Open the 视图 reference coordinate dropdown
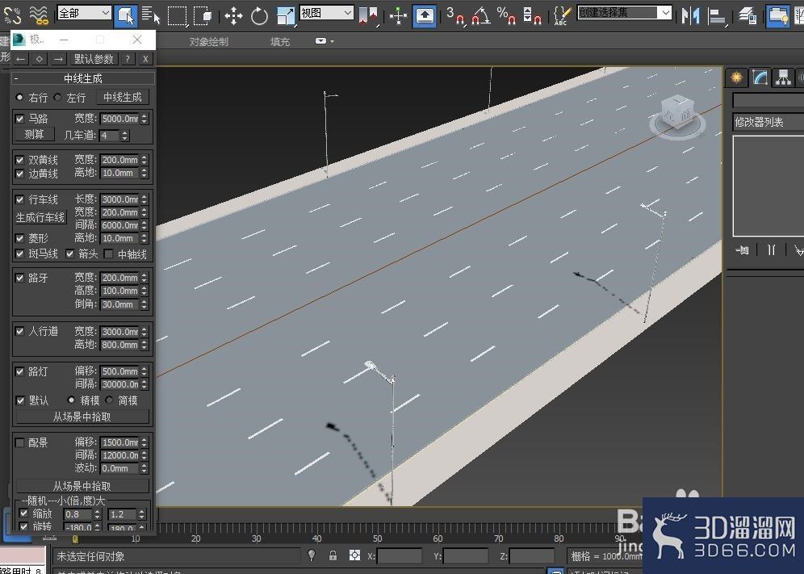The width and height of the screenshot is (804, 574). point(326,13)
